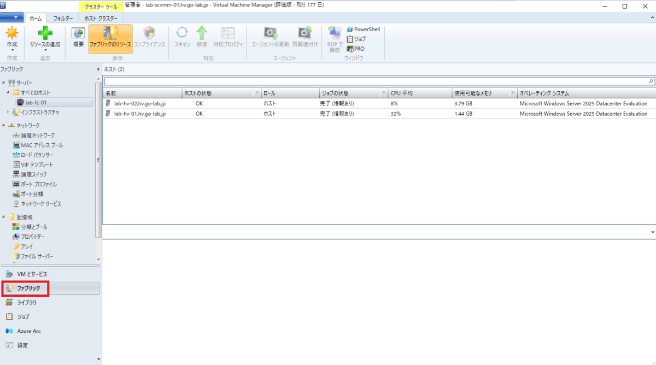Select host lab-hv-01.hv.go-lab.jp row
Image resolution: width=656 pixels, height=365 pixels.
(x=379, y=114)
